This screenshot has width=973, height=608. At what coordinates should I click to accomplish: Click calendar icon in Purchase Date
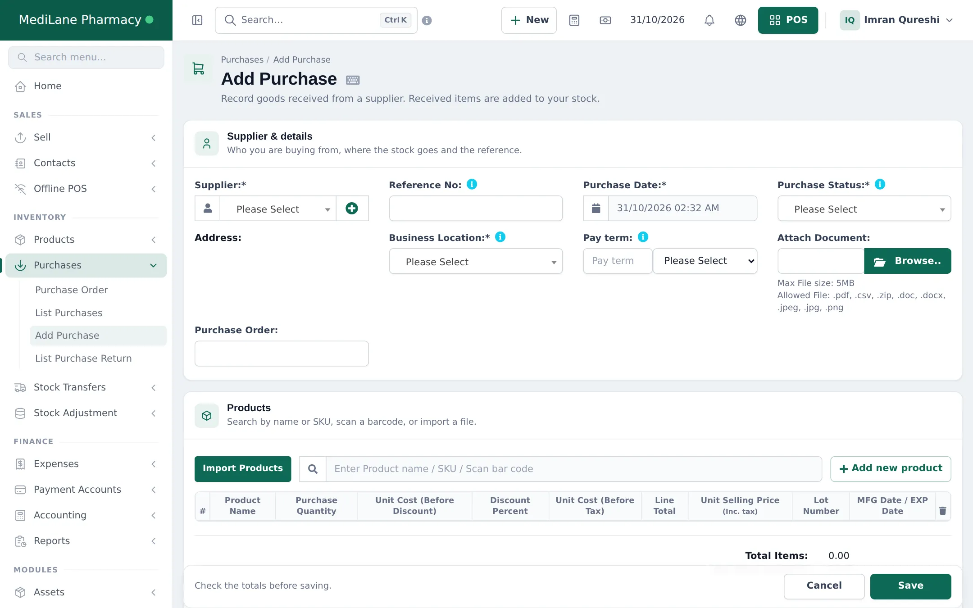(x=596, y=208)
